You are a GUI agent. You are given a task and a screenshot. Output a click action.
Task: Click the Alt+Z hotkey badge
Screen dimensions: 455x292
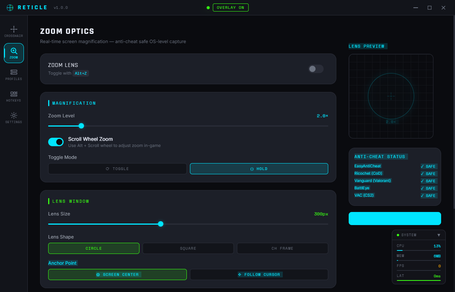[x=81, y=73]
